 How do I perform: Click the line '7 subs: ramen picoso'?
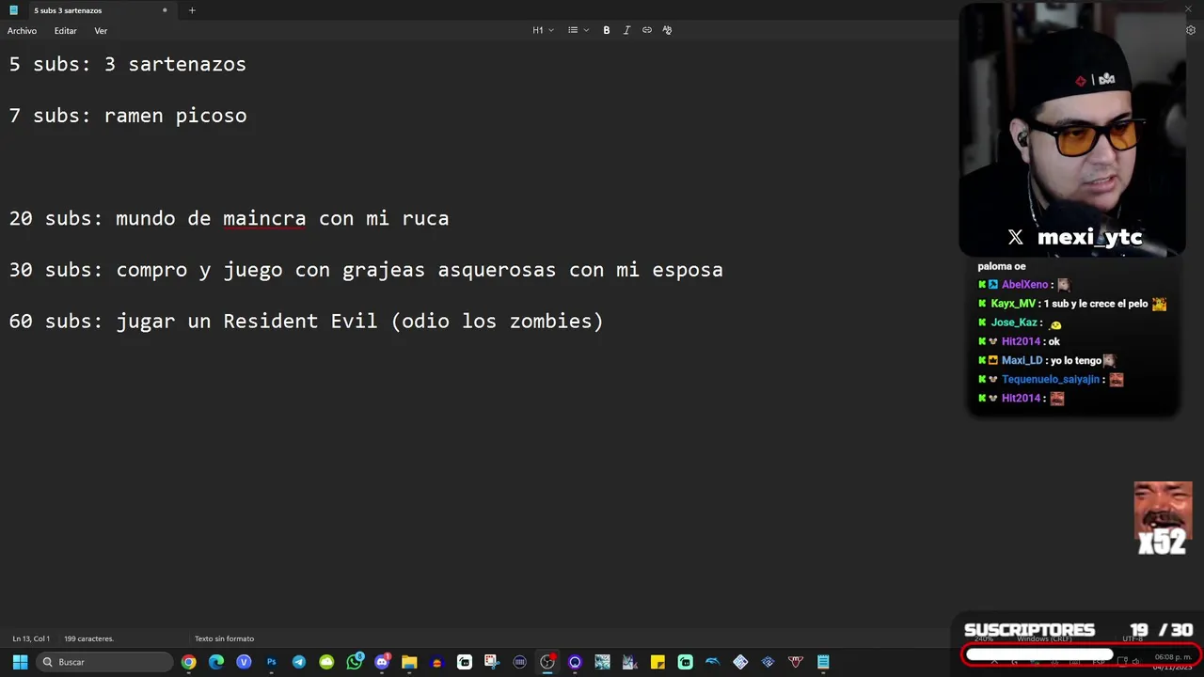pos(128,116)
